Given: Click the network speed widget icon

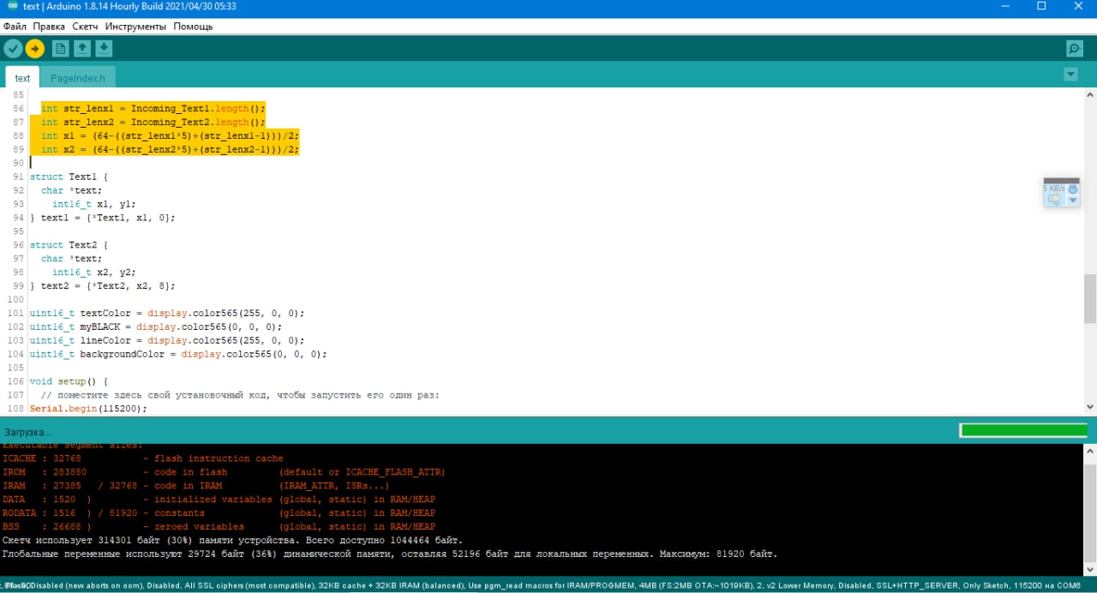Looking at the screenshot, I should pyautogui.click(x=1054, y=200).
